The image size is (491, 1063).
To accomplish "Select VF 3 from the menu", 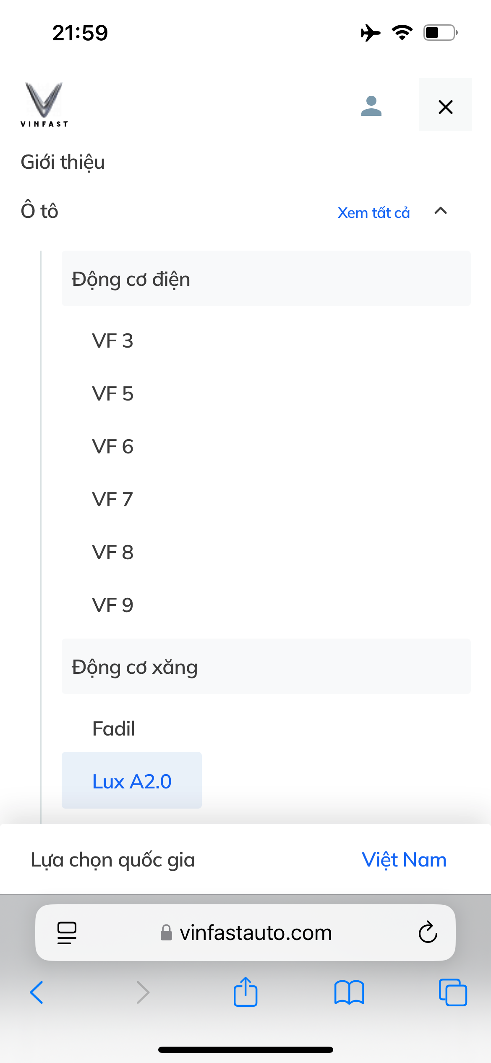I will coord(112,341).
